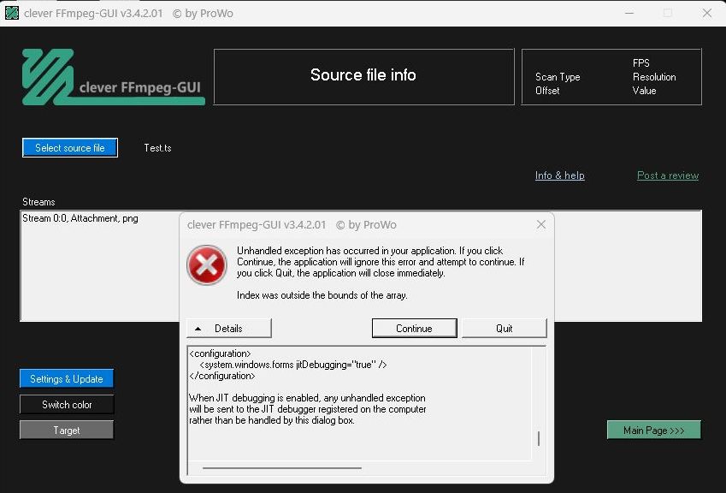This screenshot has width=726, height=493.
Task: Click Quit in the error dialog
Action: (x=505, y=329)
